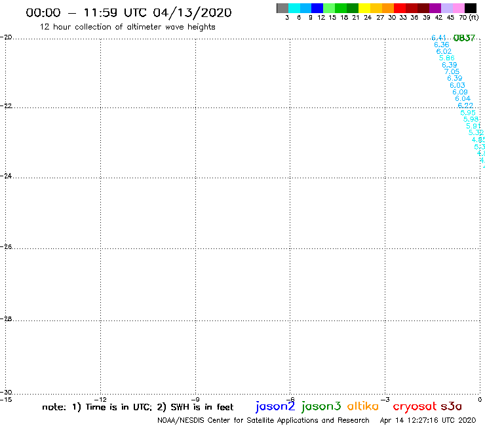Image resolution: width=485 pixels, height=426 pixels.
Task: Select the bright red swatch in the legend bar
Action: click(400, 8)
